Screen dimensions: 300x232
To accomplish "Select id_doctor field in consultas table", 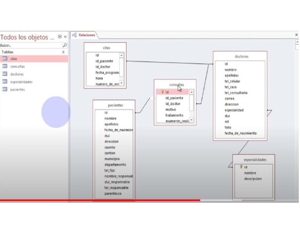I will pyautogui.click(x=173, y=104).
